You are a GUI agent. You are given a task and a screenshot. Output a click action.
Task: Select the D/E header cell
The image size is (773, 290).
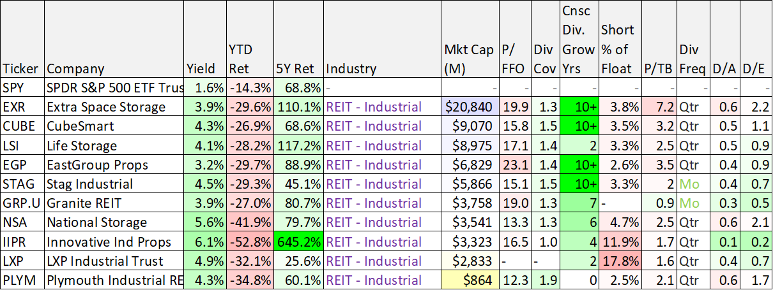[756, 40]
